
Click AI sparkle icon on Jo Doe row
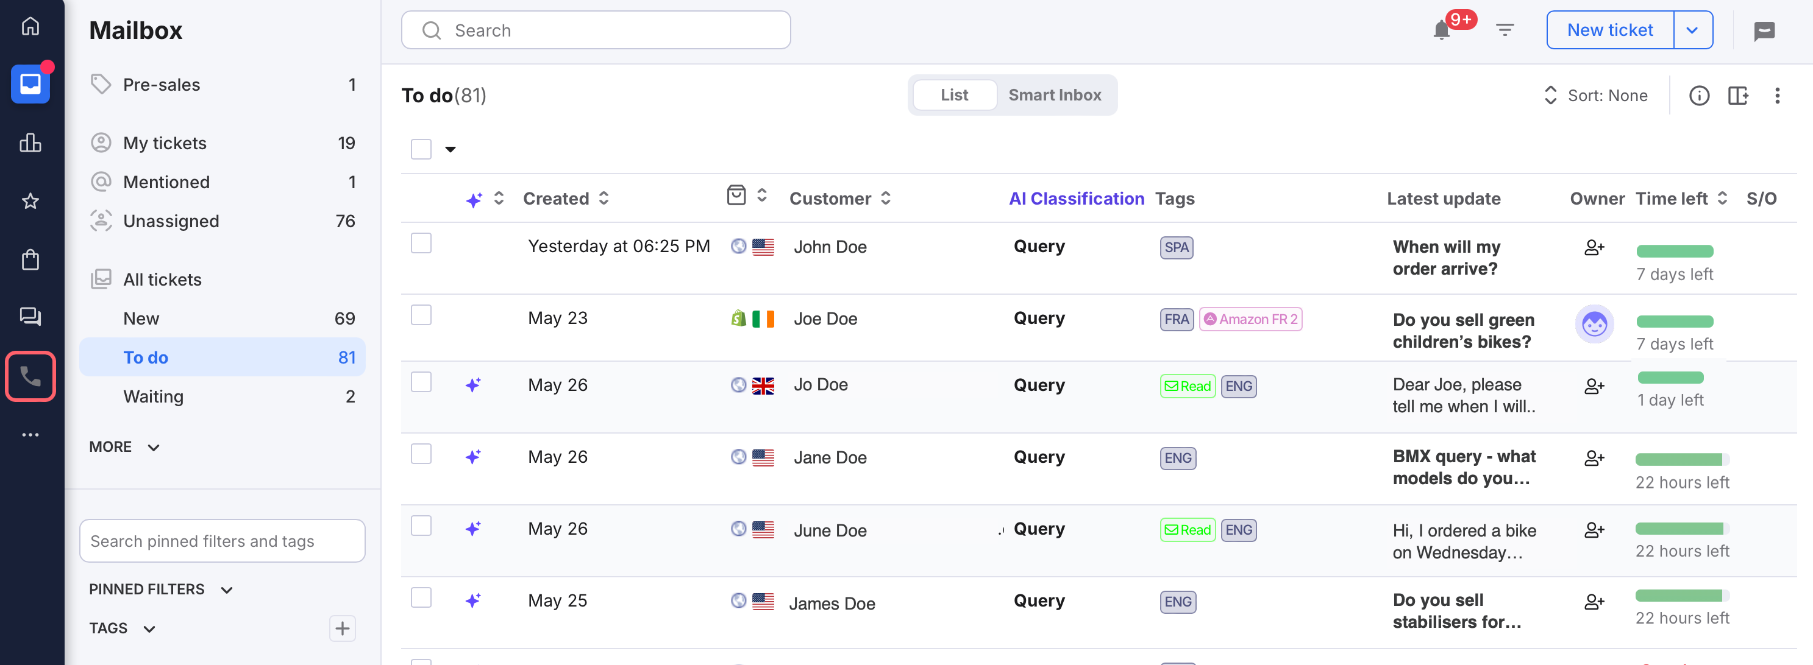pos(473,384)
